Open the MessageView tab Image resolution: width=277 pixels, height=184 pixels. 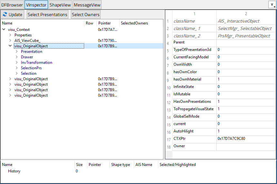pyautogui.click(x=87, y=5)
